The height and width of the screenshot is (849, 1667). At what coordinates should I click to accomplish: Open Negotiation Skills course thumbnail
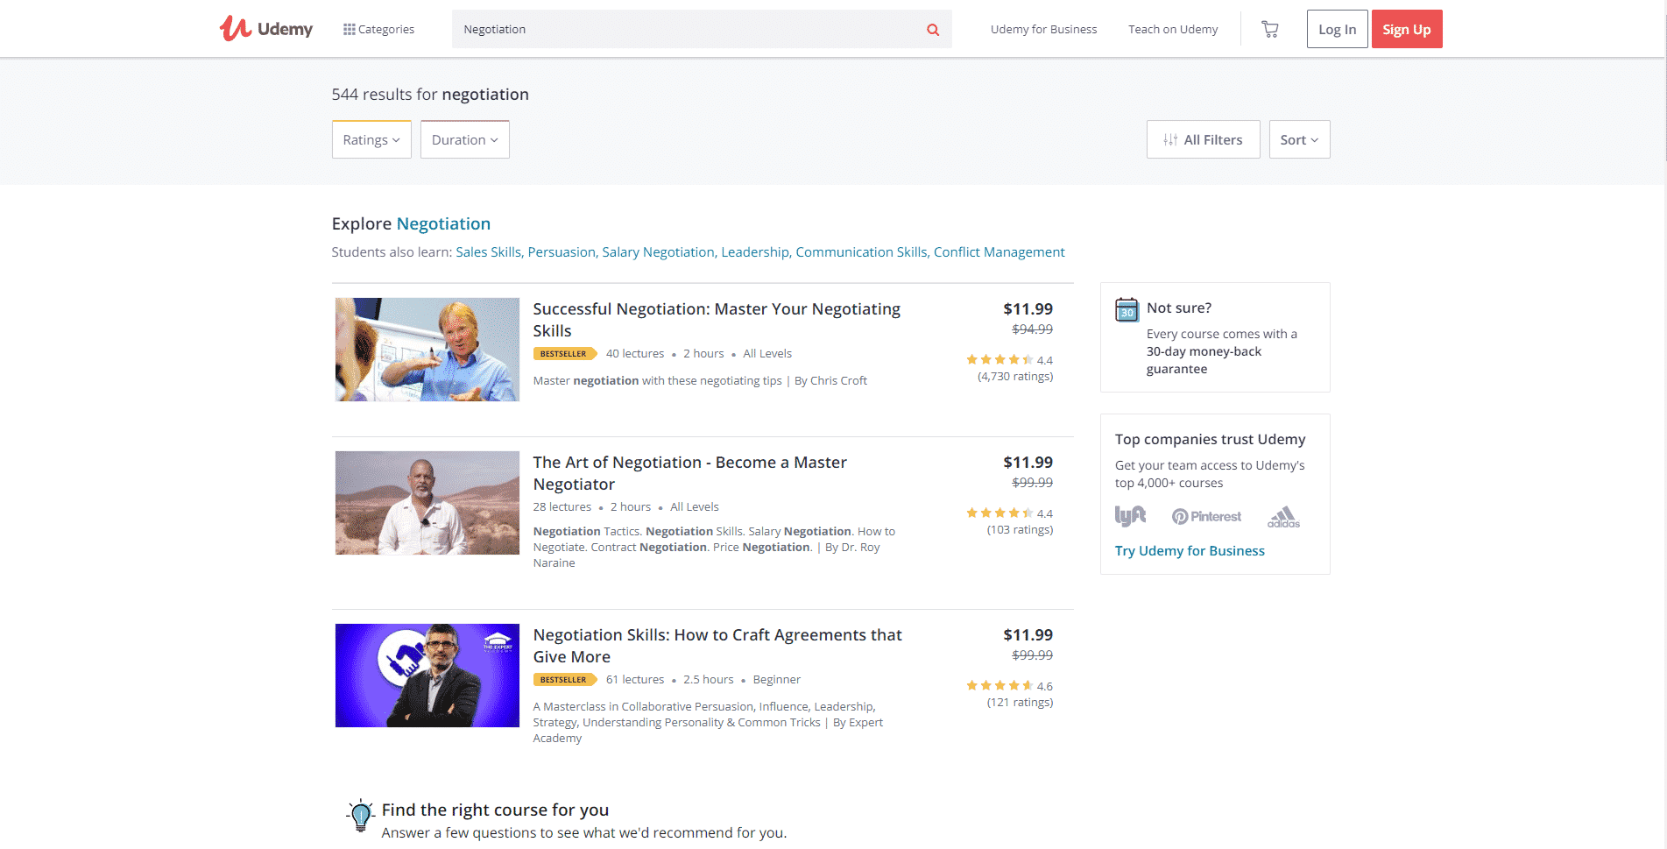tap(427, 676)
